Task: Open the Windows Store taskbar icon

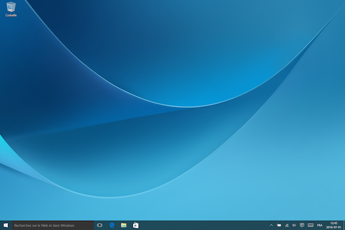Action: click(x=136, y=225)
